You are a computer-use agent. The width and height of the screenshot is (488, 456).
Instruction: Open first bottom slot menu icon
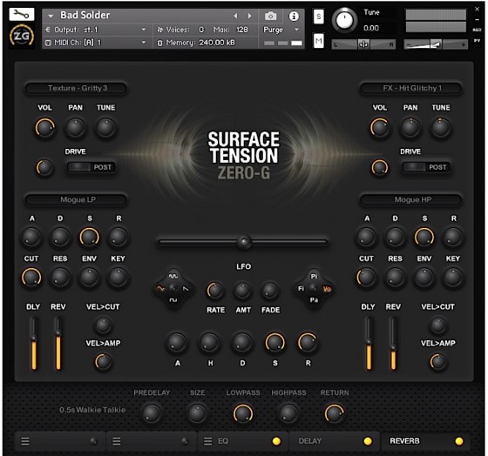tap(25, 441)
